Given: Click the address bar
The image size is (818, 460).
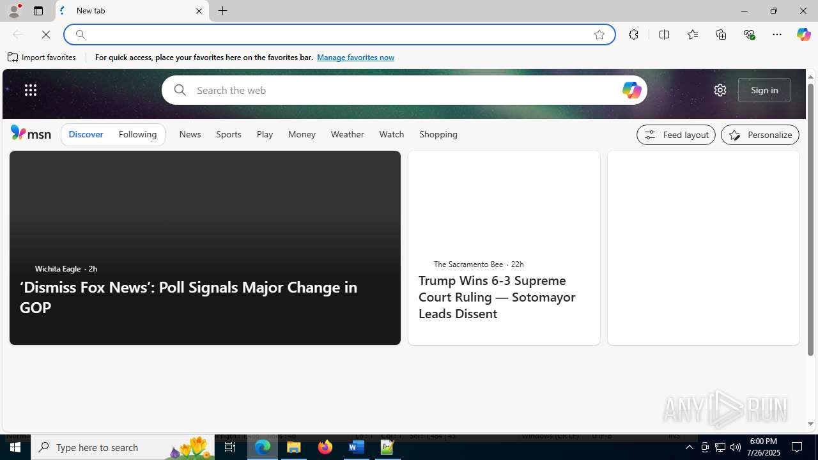Looking at the screenshot, I should point(339,34).
